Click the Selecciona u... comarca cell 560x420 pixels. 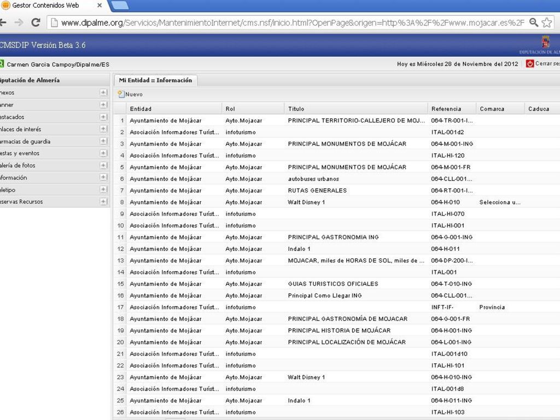pyautogui.click(x=500, y=202)
